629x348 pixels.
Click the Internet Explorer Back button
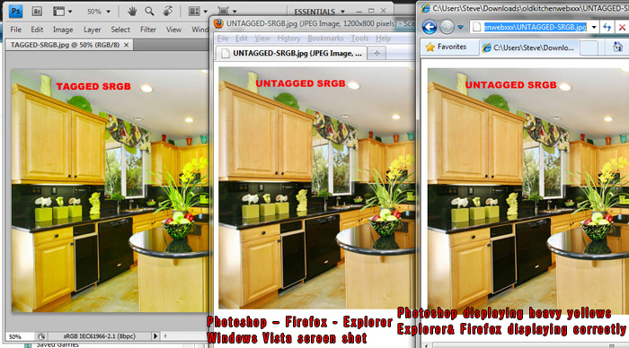click(430, 27)
